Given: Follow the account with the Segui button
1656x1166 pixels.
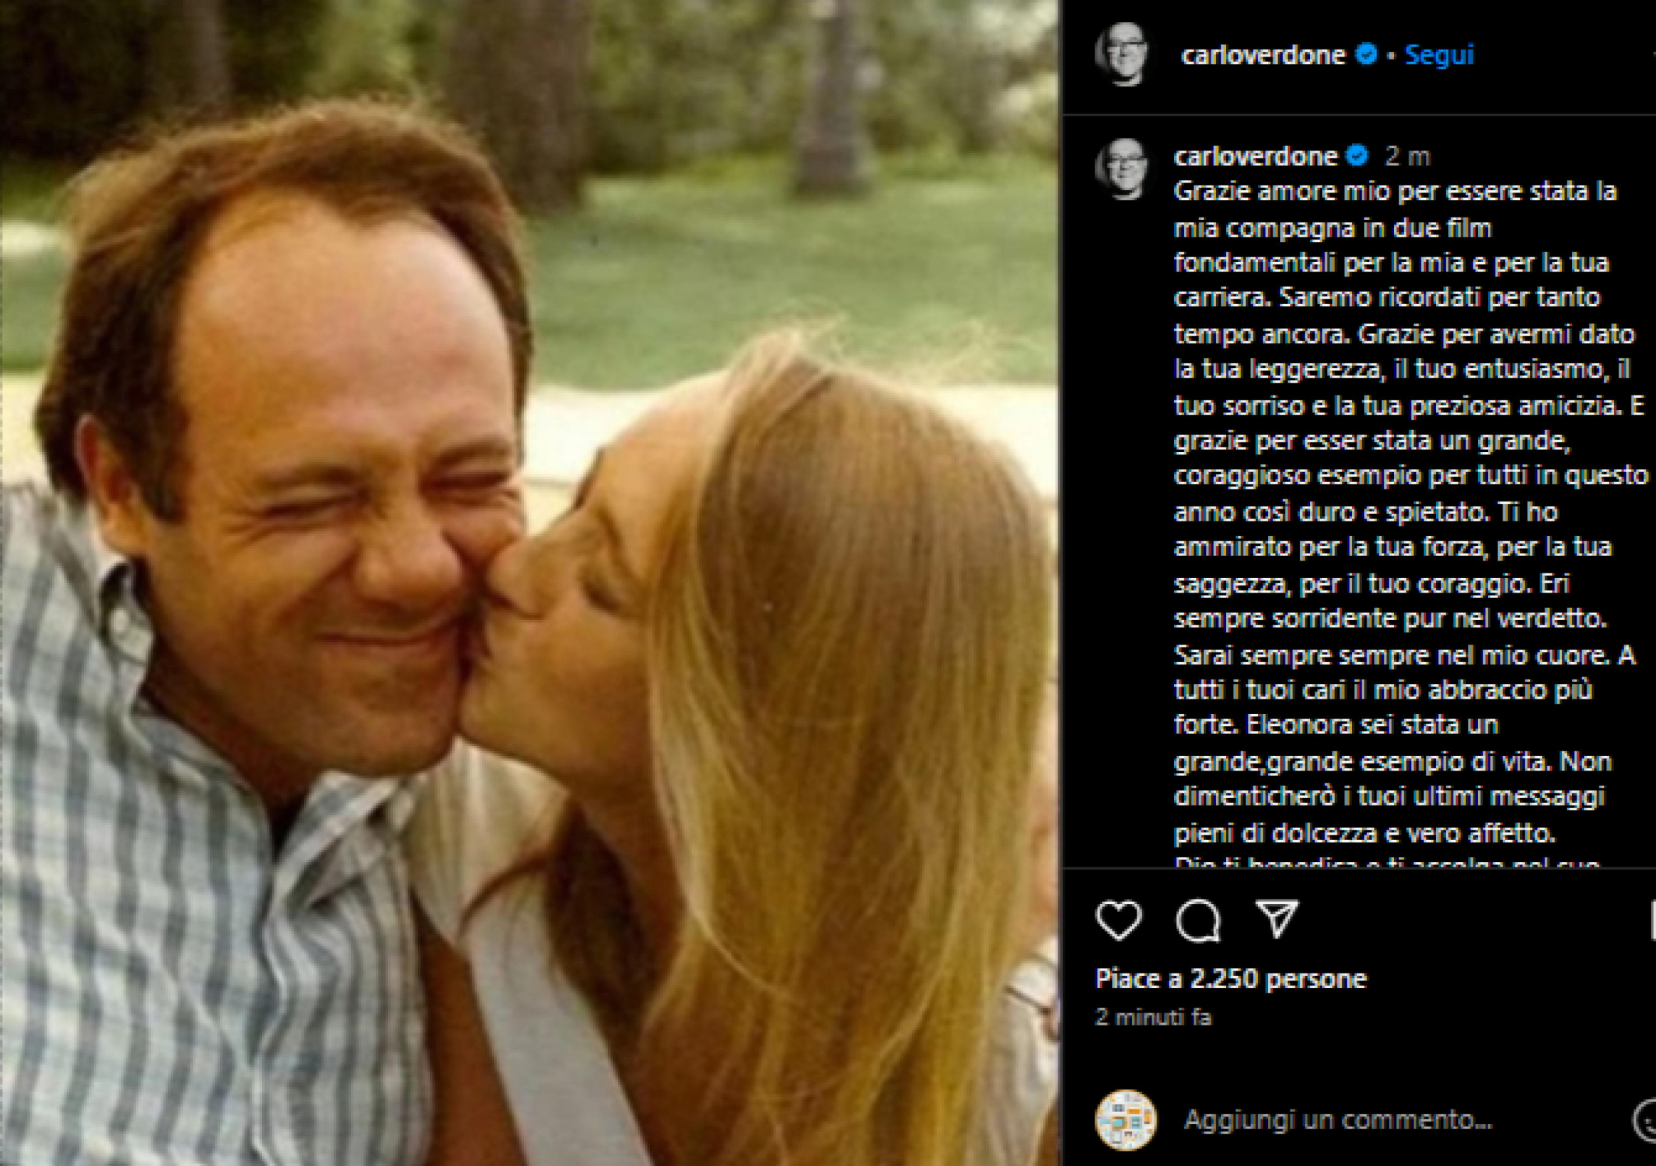Looking at the screenshot, I should click(x=1439, y=55).
